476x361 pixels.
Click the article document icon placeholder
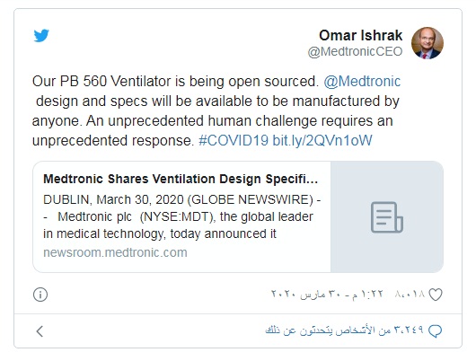[x=387, y=217]
